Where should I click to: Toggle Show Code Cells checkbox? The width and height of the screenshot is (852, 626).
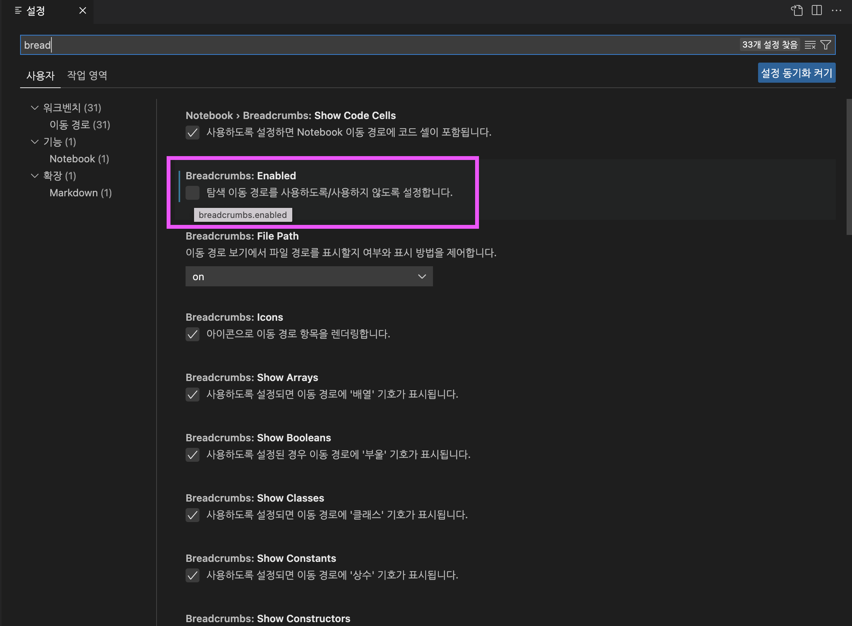193,133
